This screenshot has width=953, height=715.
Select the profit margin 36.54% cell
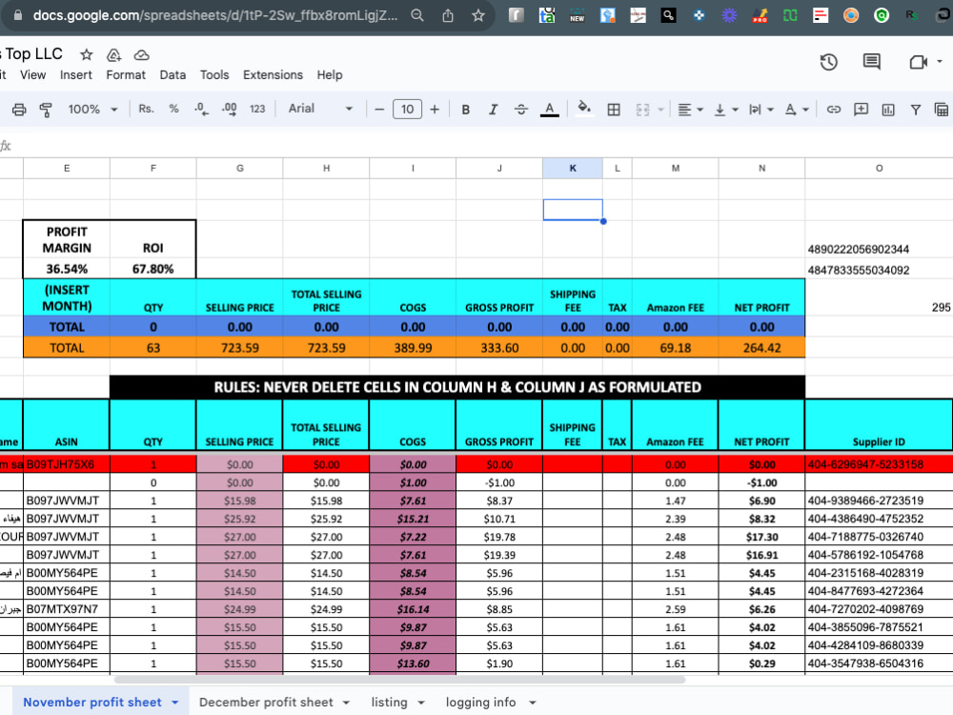[67, 269]
